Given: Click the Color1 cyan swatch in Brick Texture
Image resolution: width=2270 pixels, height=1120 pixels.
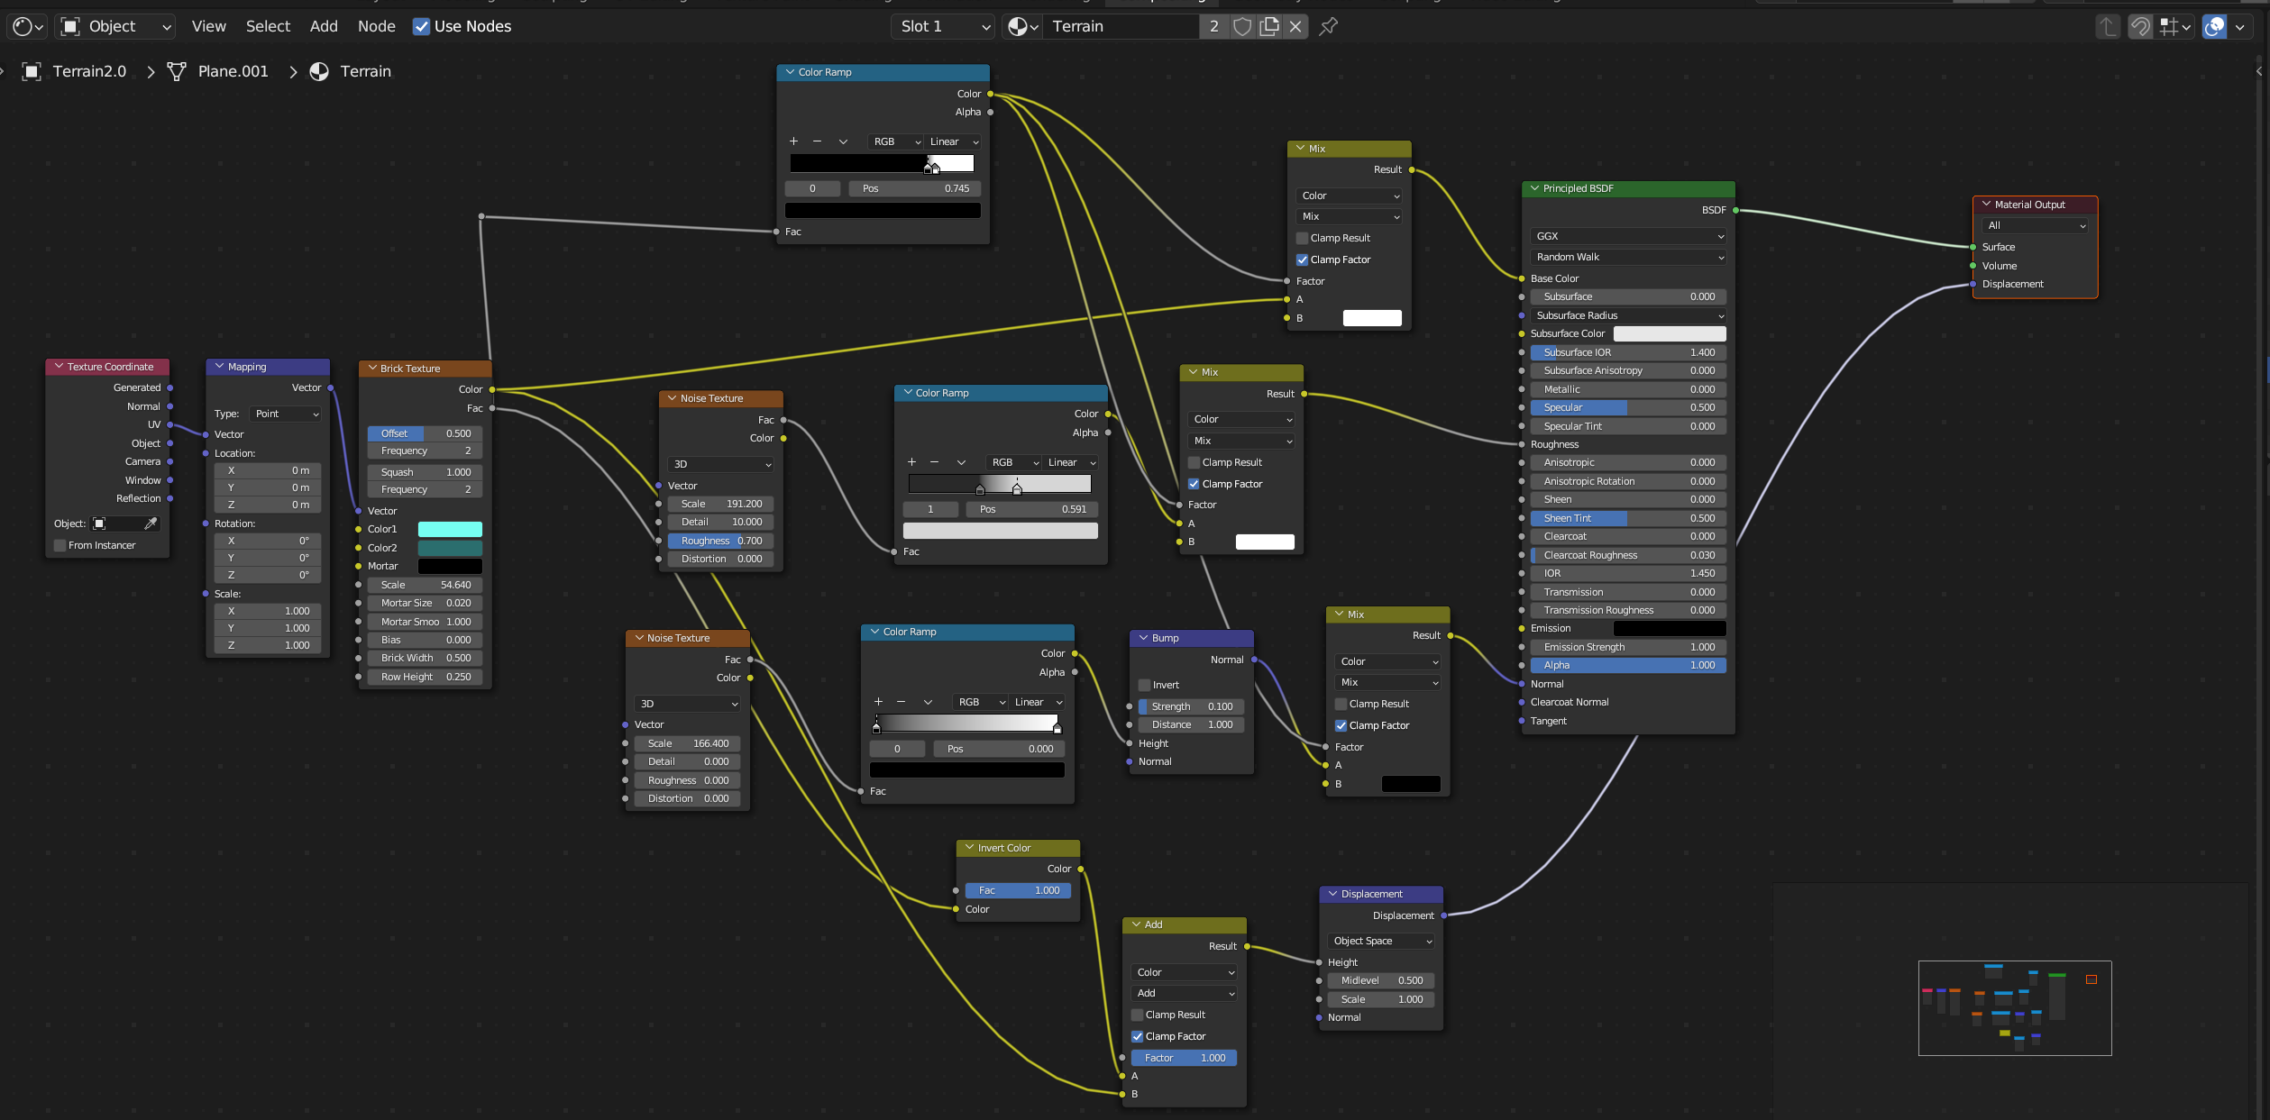Looking at the screenshot, I should (450, 529).
